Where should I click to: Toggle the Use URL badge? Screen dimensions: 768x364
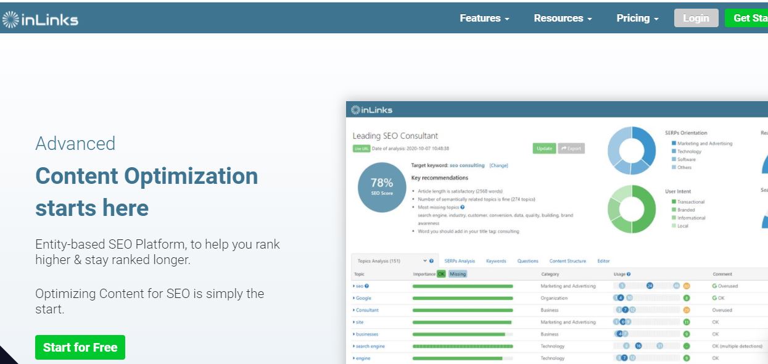click(361, 149)
